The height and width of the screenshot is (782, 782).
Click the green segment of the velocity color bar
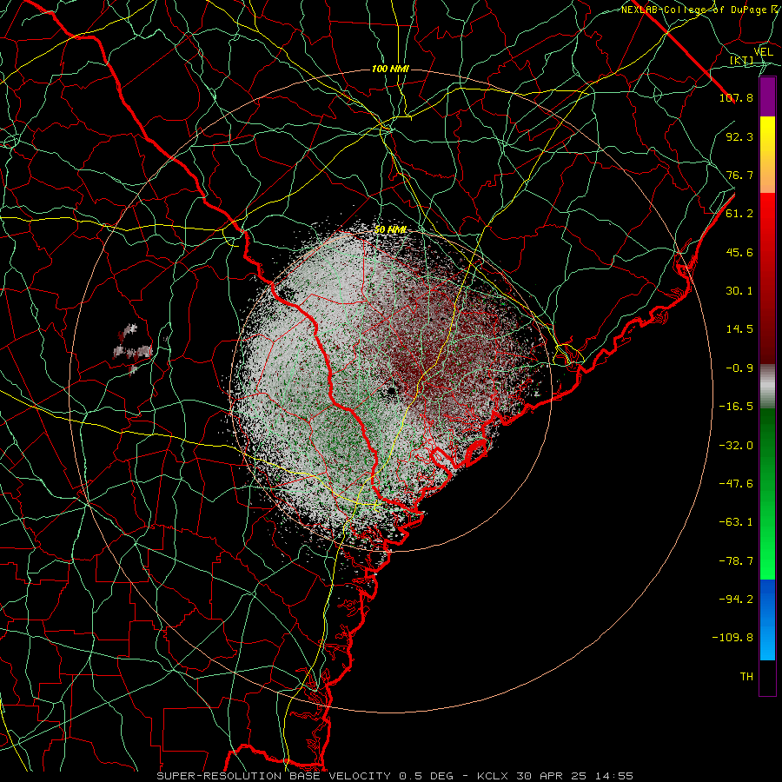coord(767,494)
